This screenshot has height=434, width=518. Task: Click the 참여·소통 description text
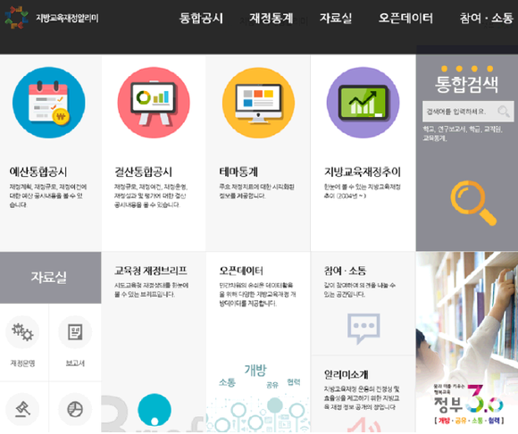pyautogui.click(x=359, y=289)
